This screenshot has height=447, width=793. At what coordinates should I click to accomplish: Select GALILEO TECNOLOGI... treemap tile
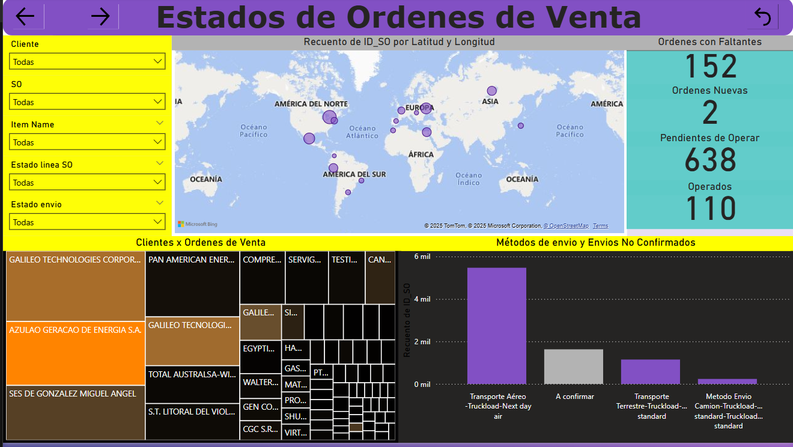coord(193,341)
